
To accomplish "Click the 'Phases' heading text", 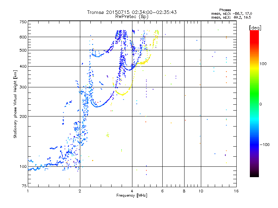I will [225, 10].
